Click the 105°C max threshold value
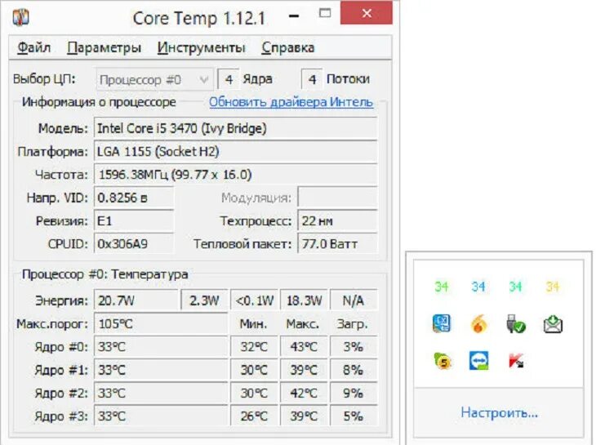Screen dimensions: 596x445 [x=161, y=324]
